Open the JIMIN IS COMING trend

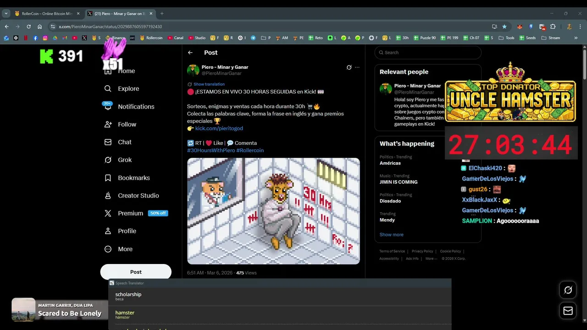[398, 182]
